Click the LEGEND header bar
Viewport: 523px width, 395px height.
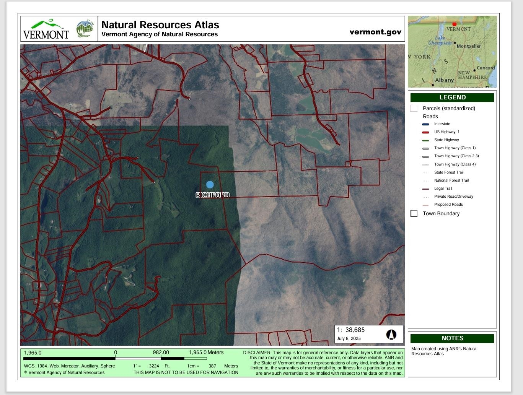(x=452, y=98)
